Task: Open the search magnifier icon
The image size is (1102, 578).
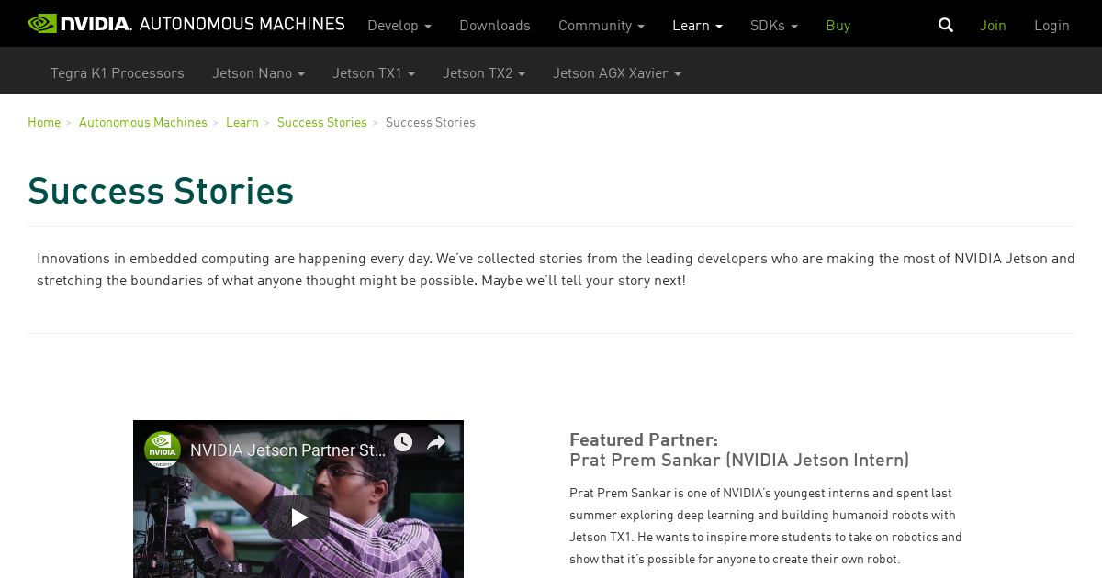Action: (x=946, y=25)
